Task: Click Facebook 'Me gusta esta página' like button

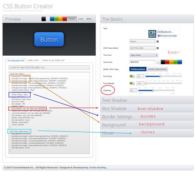Action: tap(167, 36)
